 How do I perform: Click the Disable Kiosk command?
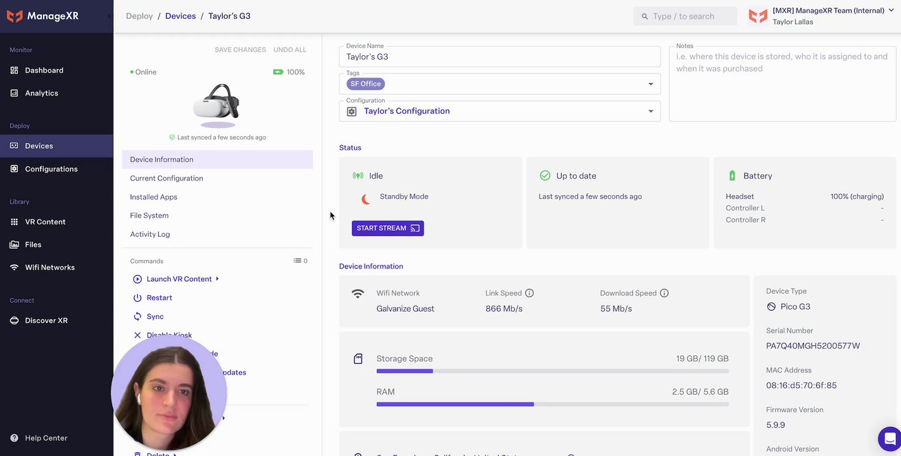tap(169, 335)
